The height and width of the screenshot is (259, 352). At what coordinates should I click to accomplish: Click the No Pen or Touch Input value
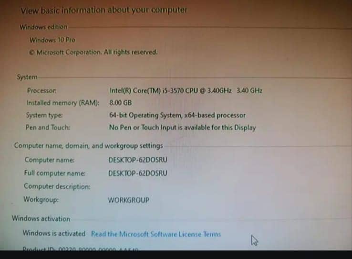183,128
